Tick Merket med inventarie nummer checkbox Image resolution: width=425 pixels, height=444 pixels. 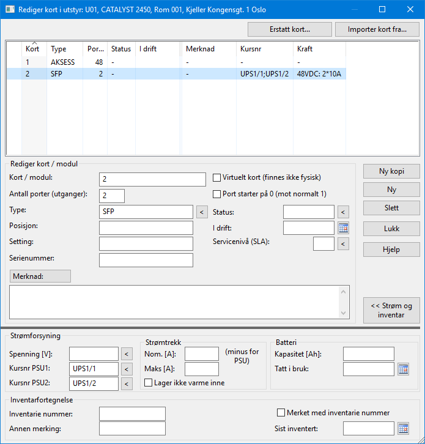click(x=281, y=413)
